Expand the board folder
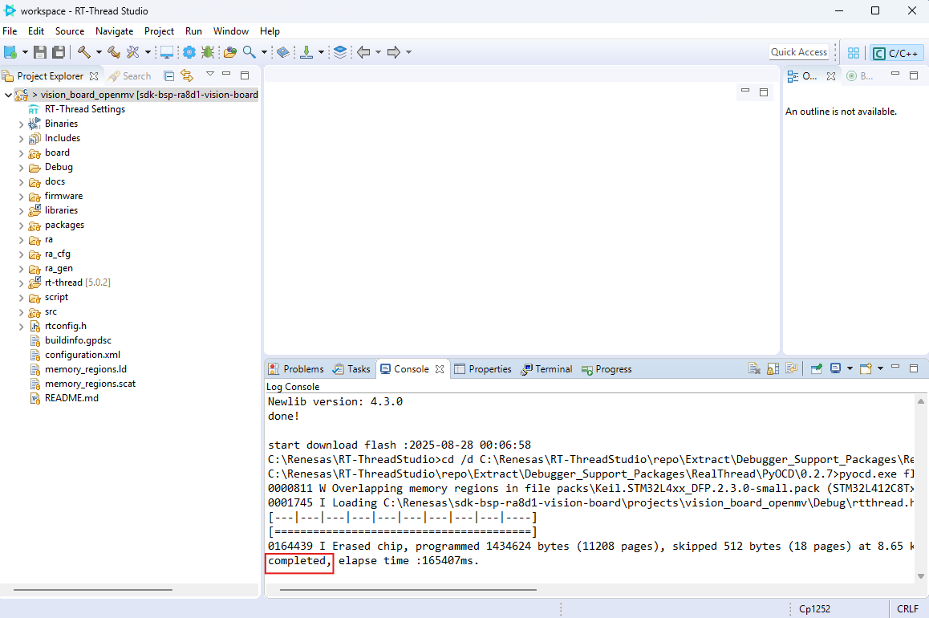 [x=21, y=153]
